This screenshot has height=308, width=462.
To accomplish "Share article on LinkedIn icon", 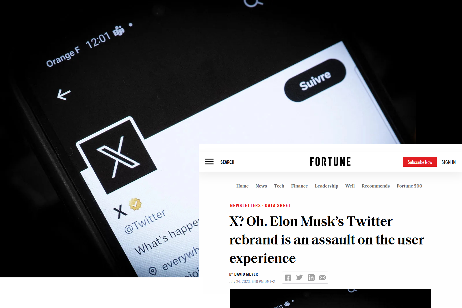I will (311, 278).
